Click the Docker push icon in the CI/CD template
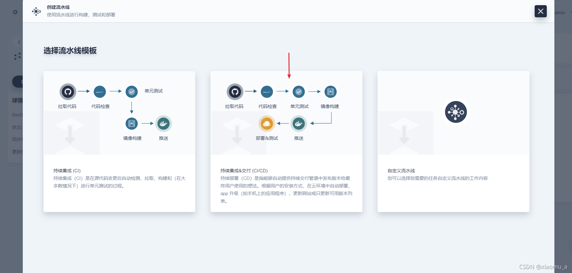The height and width of the screenshot is (273, 572). (x=299, y=123)
